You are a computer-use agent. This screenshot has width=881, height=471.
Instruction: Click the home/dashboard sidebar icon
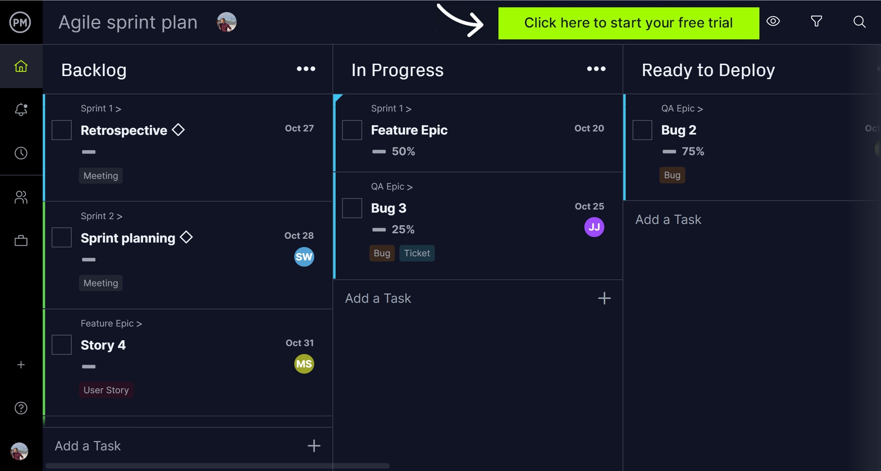pyautogui.click(x=20, y=66)
